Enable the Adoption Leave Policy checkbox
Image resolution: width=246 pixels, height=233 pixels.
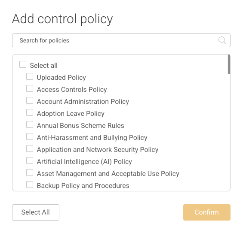pyautogui.click(x=30, y=112)
